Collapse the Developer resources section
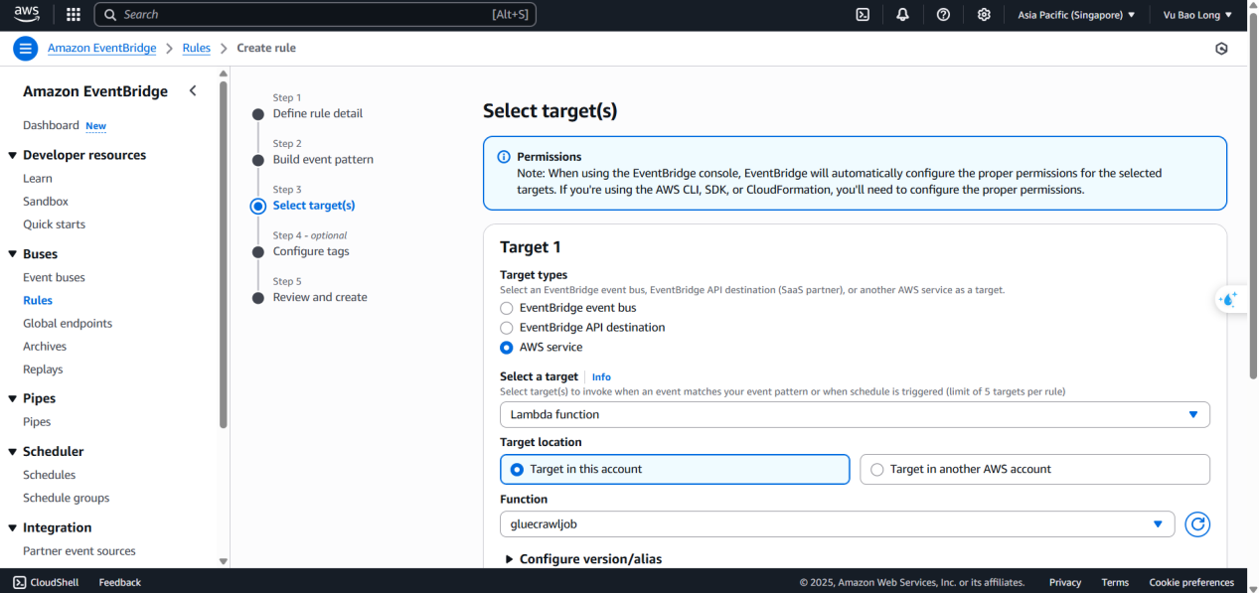This screenshot has width=1259, height=593. pyautogui.click(x=13, y=155)
